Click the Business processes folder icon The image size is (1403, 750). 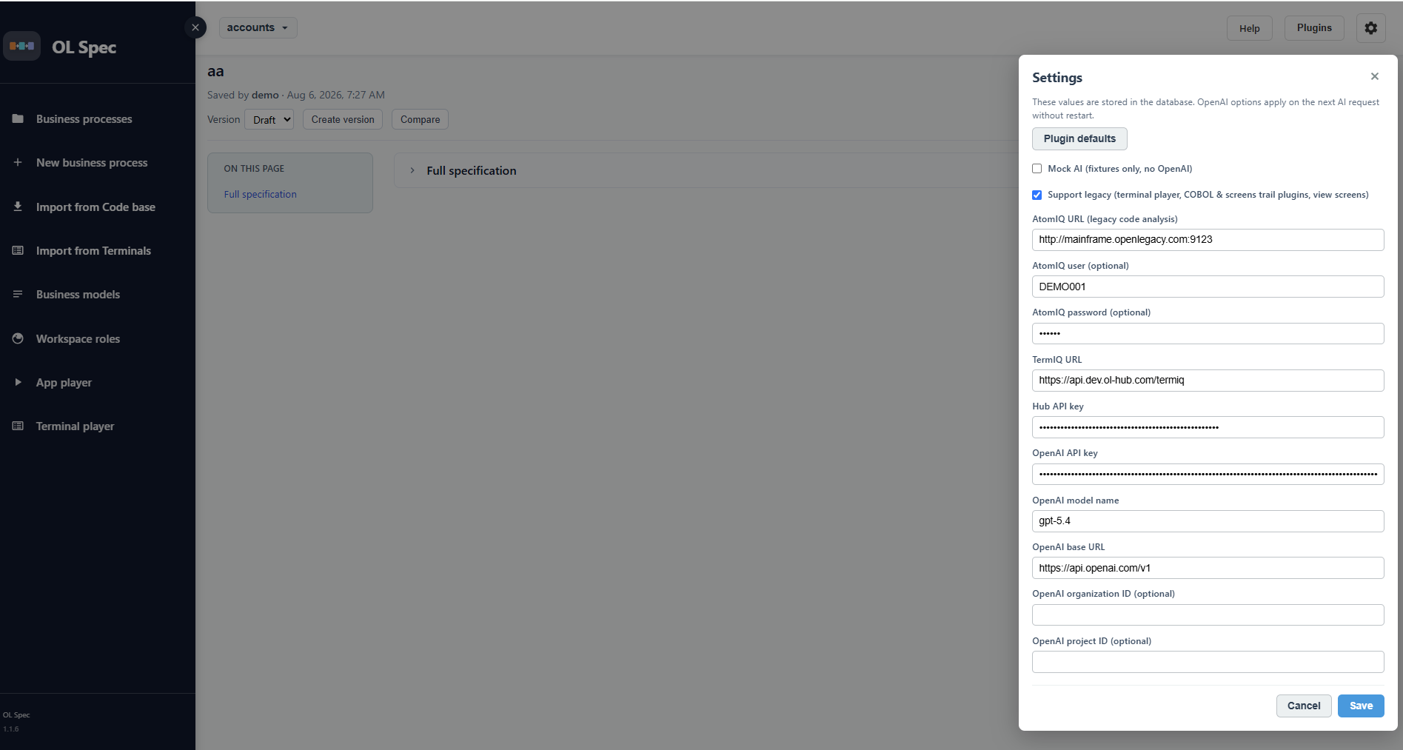[x=18, y=118]
